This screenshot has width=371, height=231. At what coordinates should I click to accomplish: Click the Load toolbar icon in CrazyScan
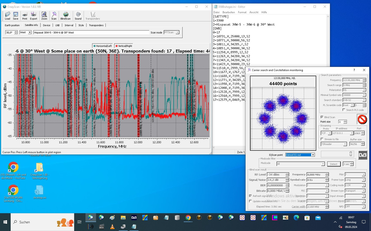click(8, 16)
